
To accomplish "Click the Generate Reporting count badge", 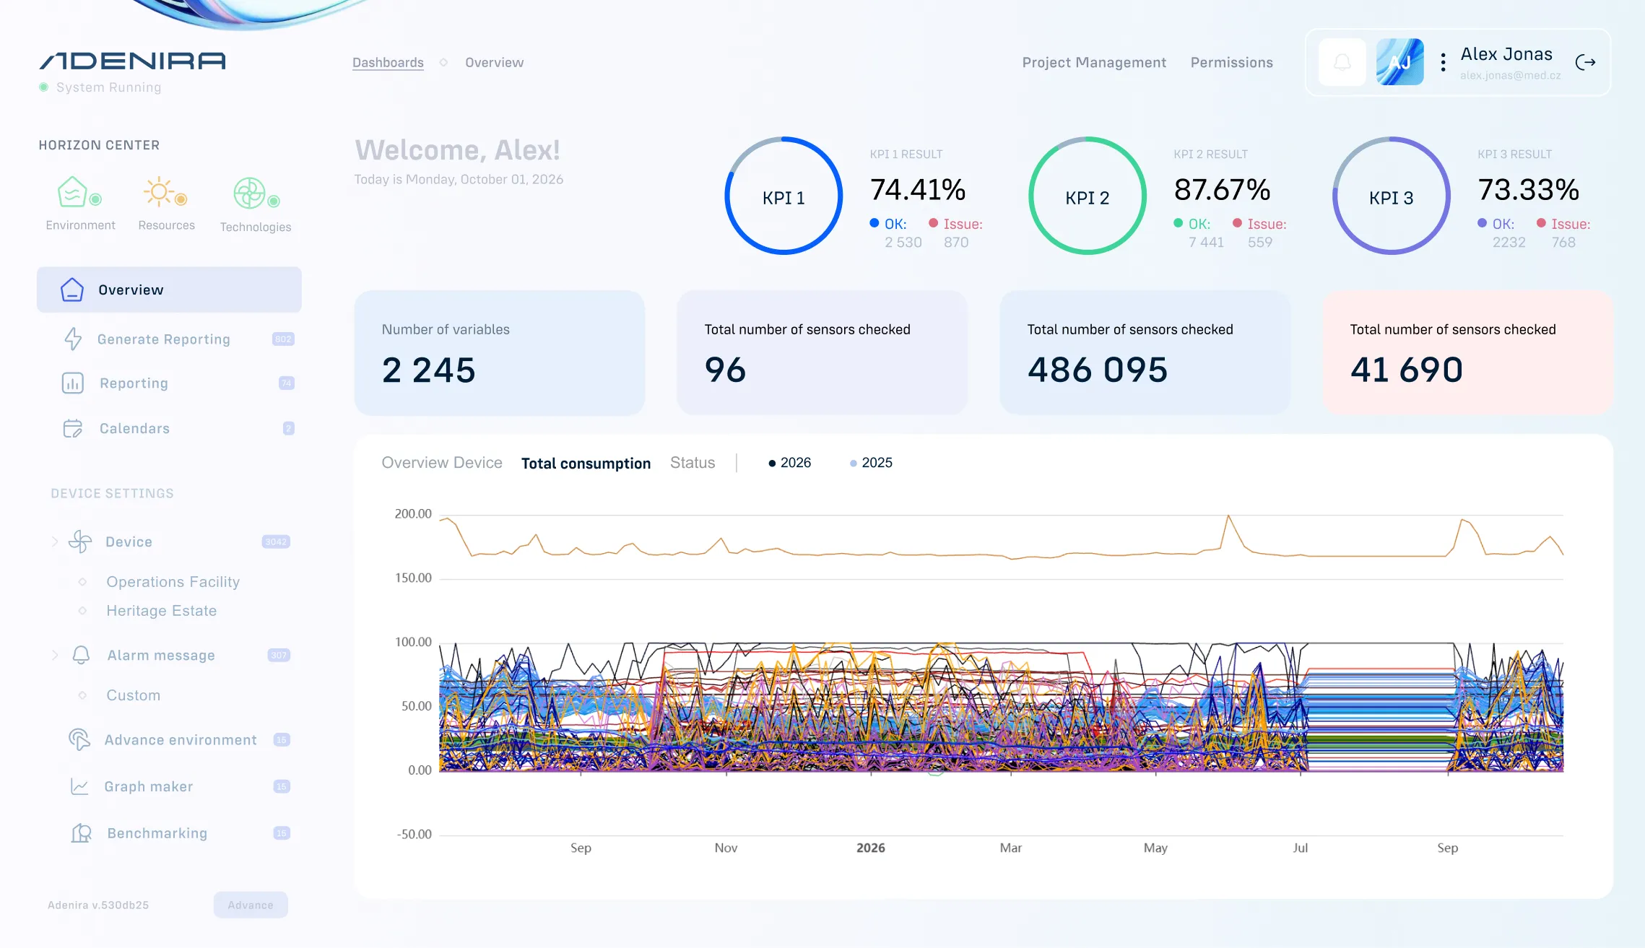I will pos(283,339).
